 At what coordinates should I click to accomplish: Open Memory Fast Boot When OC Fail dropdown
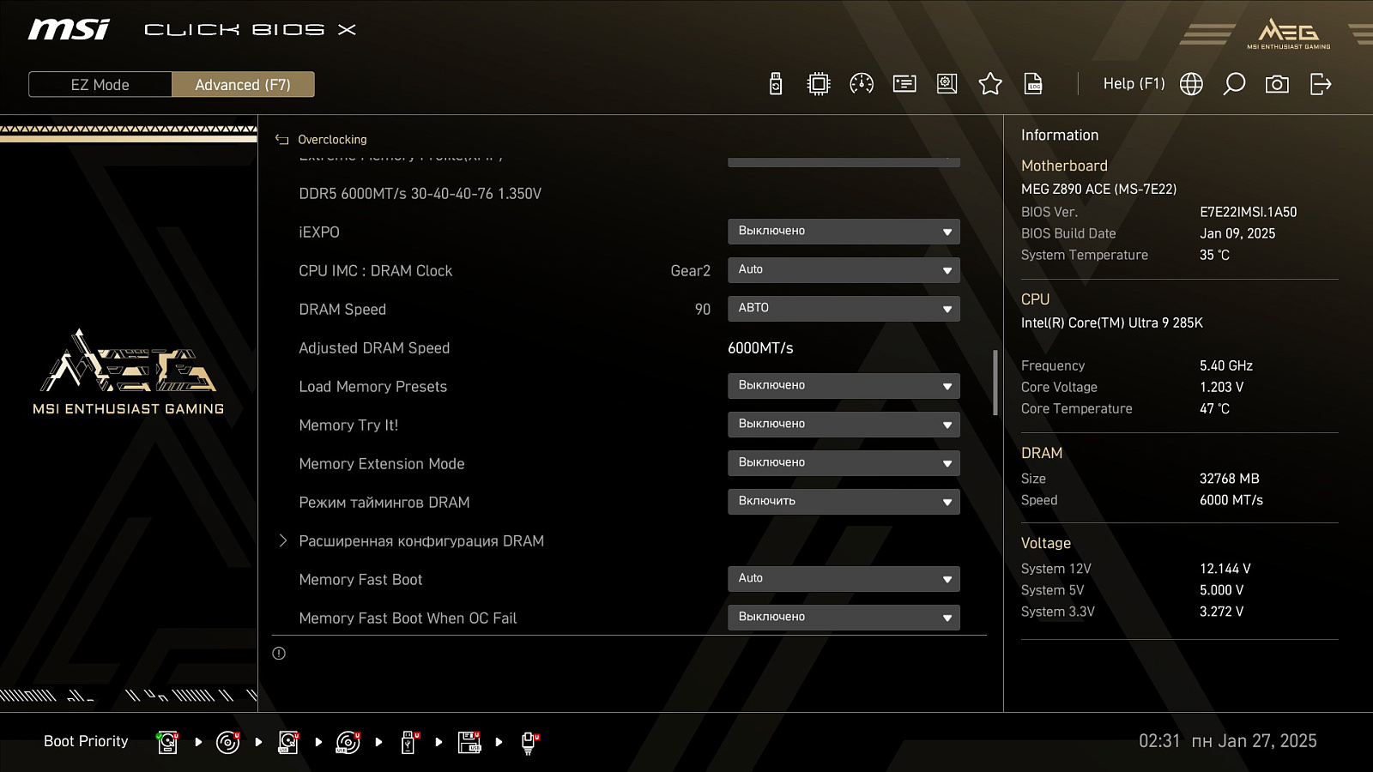click(x=844, y=618)
